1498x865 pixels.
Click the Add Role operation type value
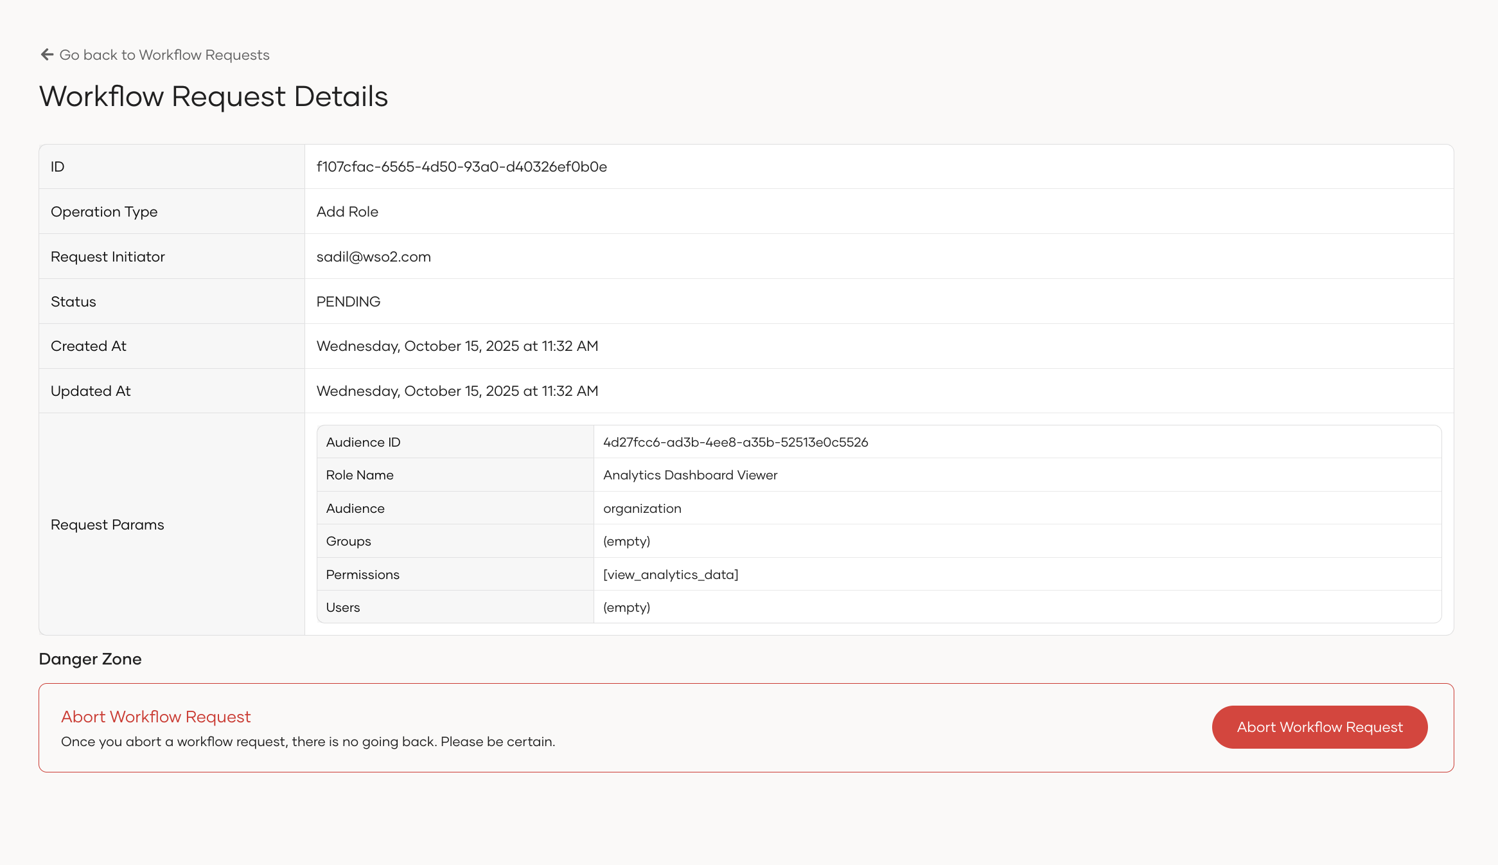[347, 212]
